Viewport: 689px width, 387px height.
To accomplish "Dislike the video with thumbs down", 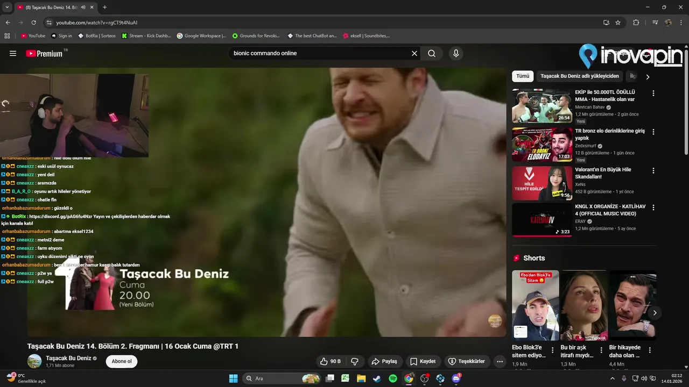I will click(355, 361).
